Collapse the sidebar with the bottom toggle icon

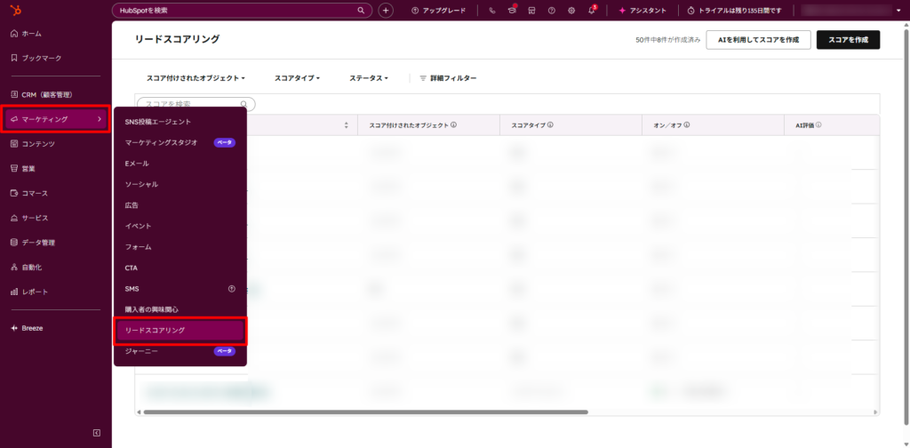[x=97, y=433]
